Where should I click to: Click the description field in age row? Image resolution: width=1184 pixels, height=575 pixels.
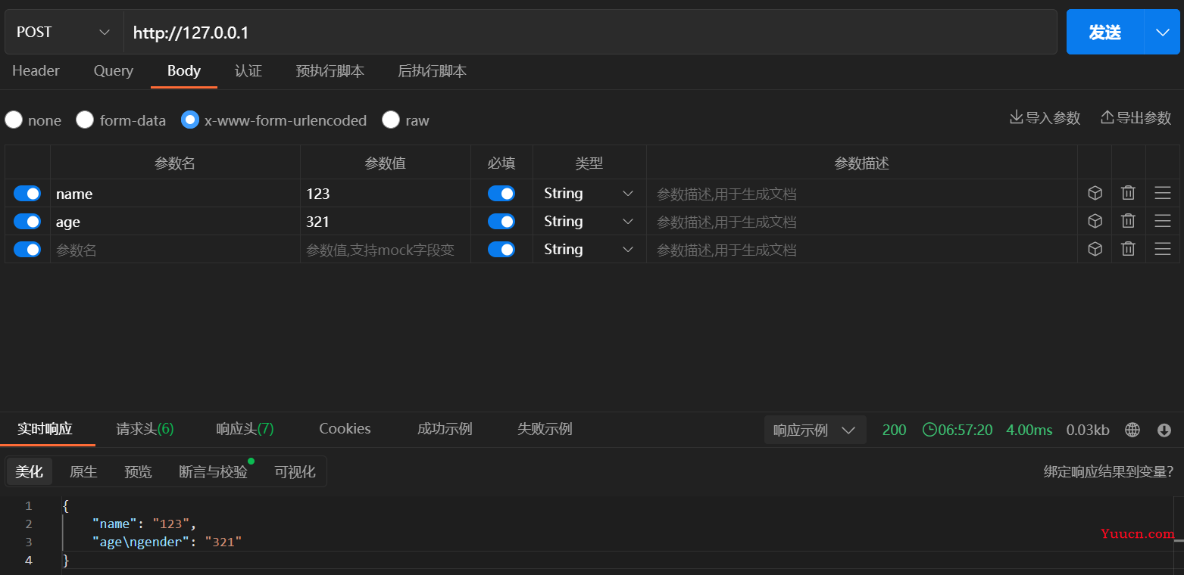click(862, 222)
